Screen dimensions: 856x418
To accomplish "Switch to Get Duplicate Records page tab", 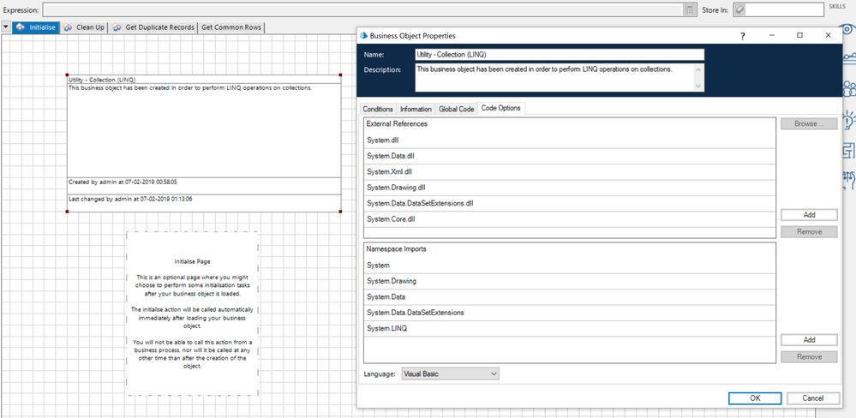I will 153,27.
